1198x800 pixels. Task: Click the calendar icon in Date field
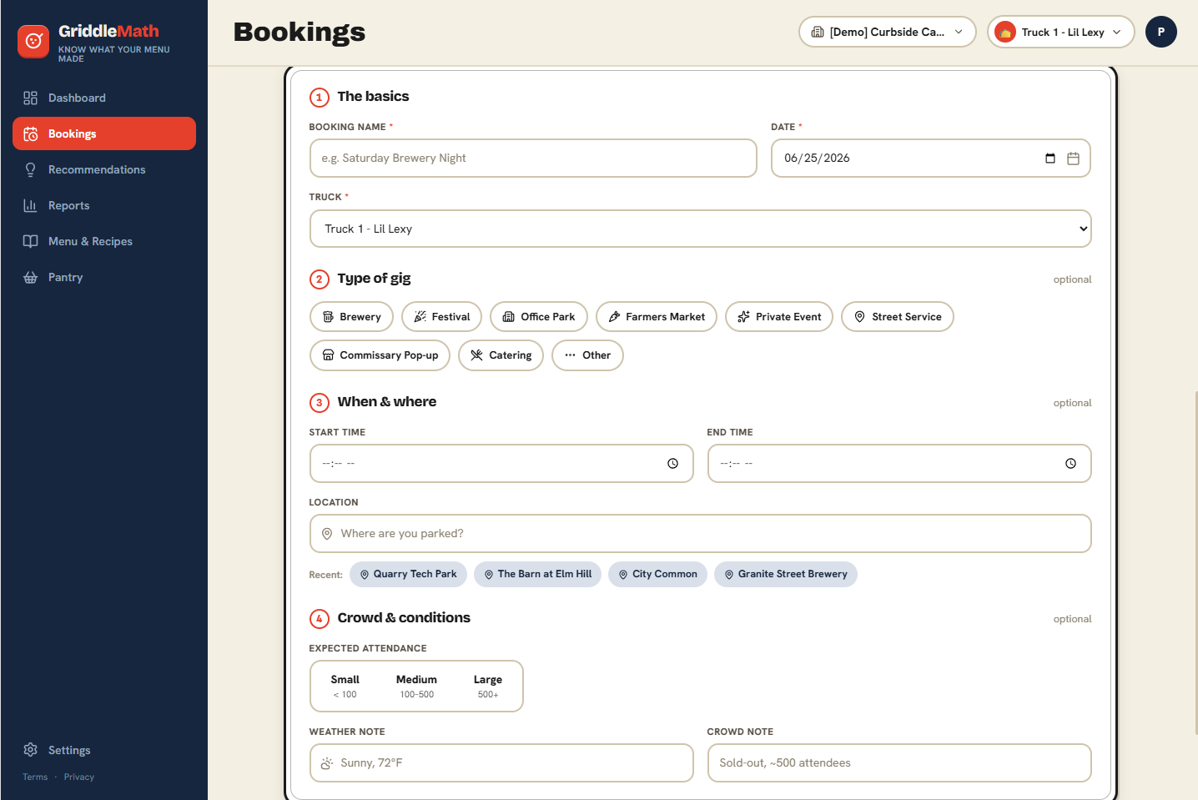pos(1074,158)
